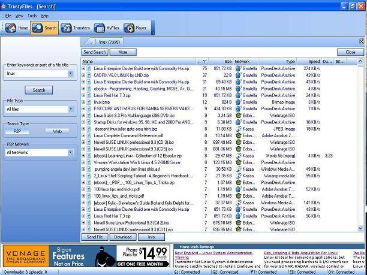
Task: Open the Help menu
Action: coord(44,16)
